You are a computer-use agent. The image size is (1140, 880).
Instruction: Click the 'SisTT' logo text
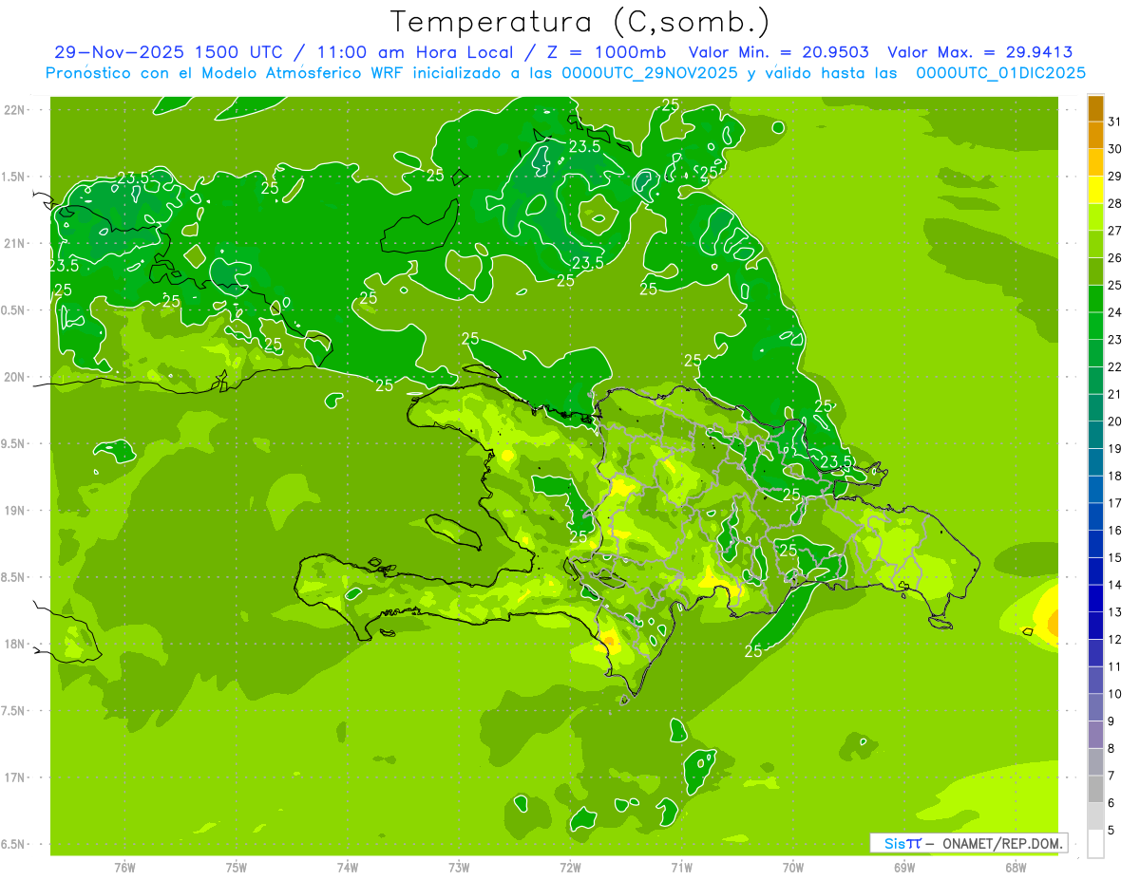click(902, 843)
